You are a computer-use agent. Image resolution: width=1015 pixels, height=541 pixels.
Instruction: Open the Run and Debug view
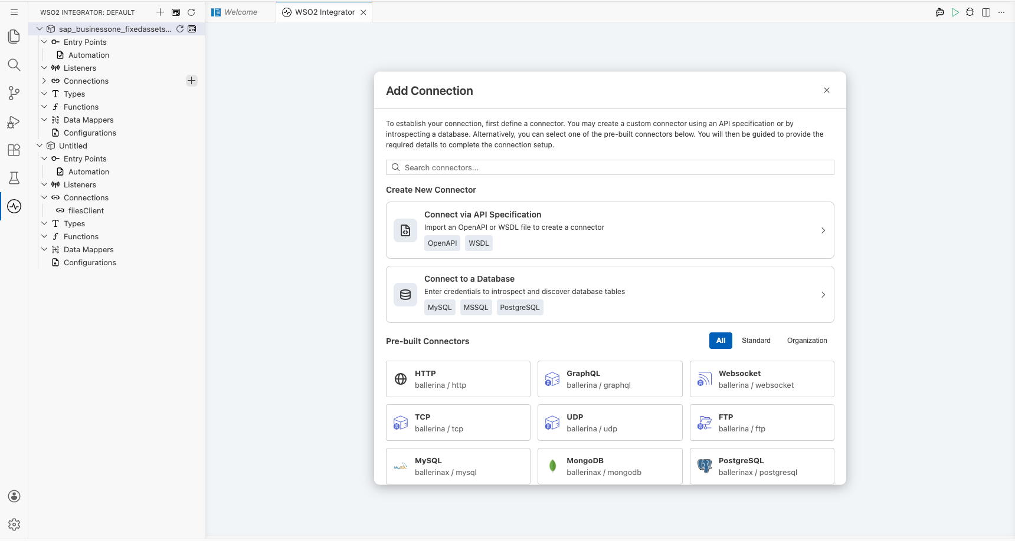coord(14,121)
